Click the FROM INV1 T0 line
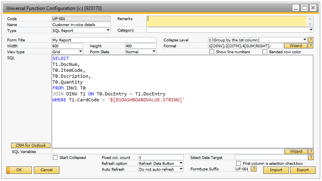Image resolution: width=322 pixels, height=181 pixels. tap(69, 88)
